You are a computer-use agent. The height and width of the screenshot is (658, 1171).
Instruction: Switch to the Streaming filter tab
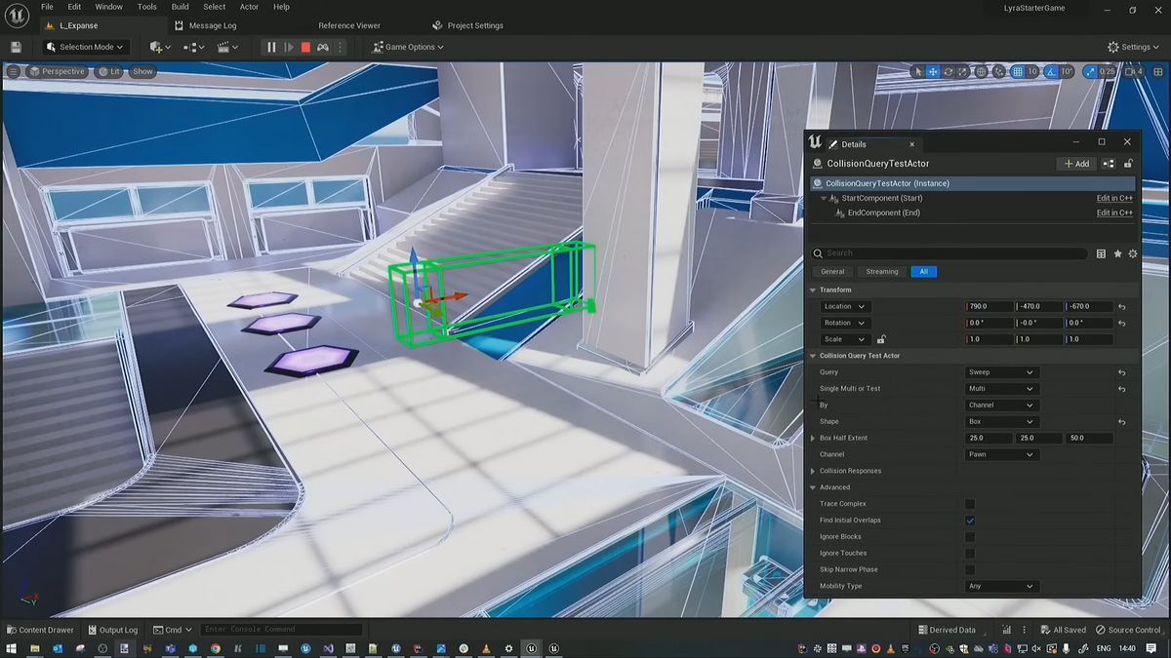(881, 271)
